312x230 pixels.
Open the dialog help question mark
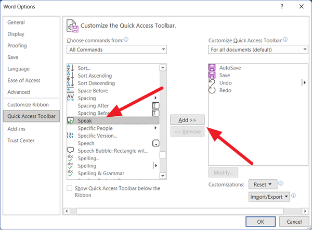tap(282, 7)
